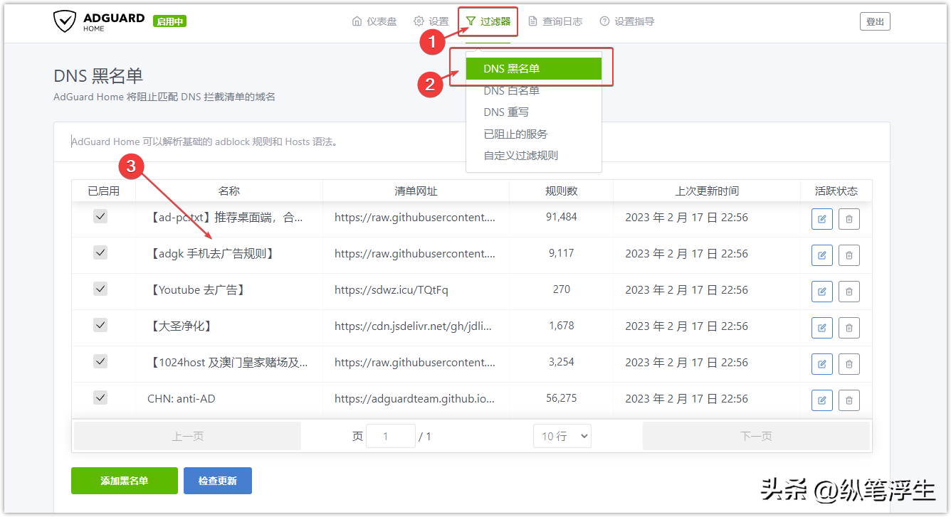Toggle the 大圣净化 enabled checkbox
The height and width of the screenshot is (517, 951).
tap(100, 325)
